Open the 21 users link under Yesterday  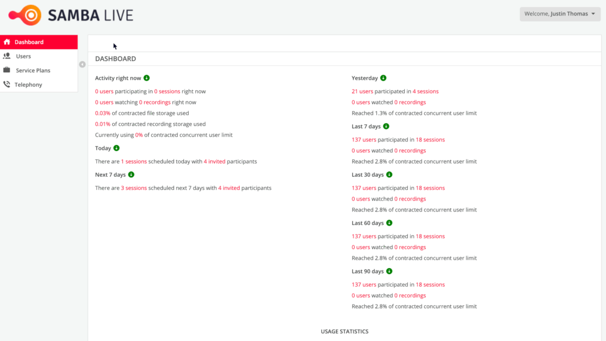coord(362,91)
